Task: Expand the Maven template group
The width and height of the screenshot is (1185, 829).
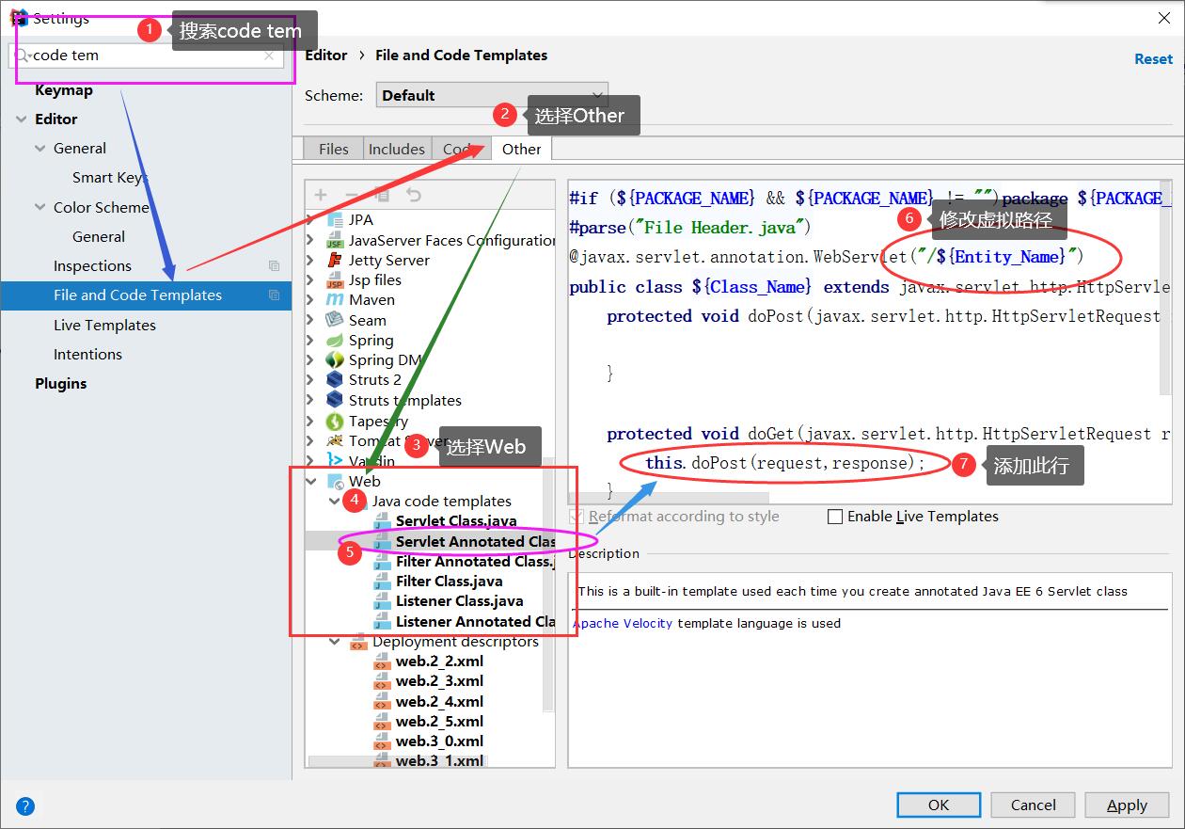Action: click(311, 299)
